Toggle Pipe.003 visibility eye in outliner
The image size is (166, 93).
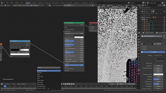point(164,27)
